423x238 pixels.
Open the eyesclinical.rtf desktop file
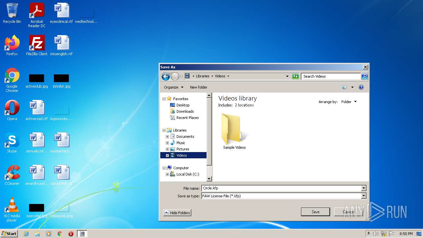(61, 14)
